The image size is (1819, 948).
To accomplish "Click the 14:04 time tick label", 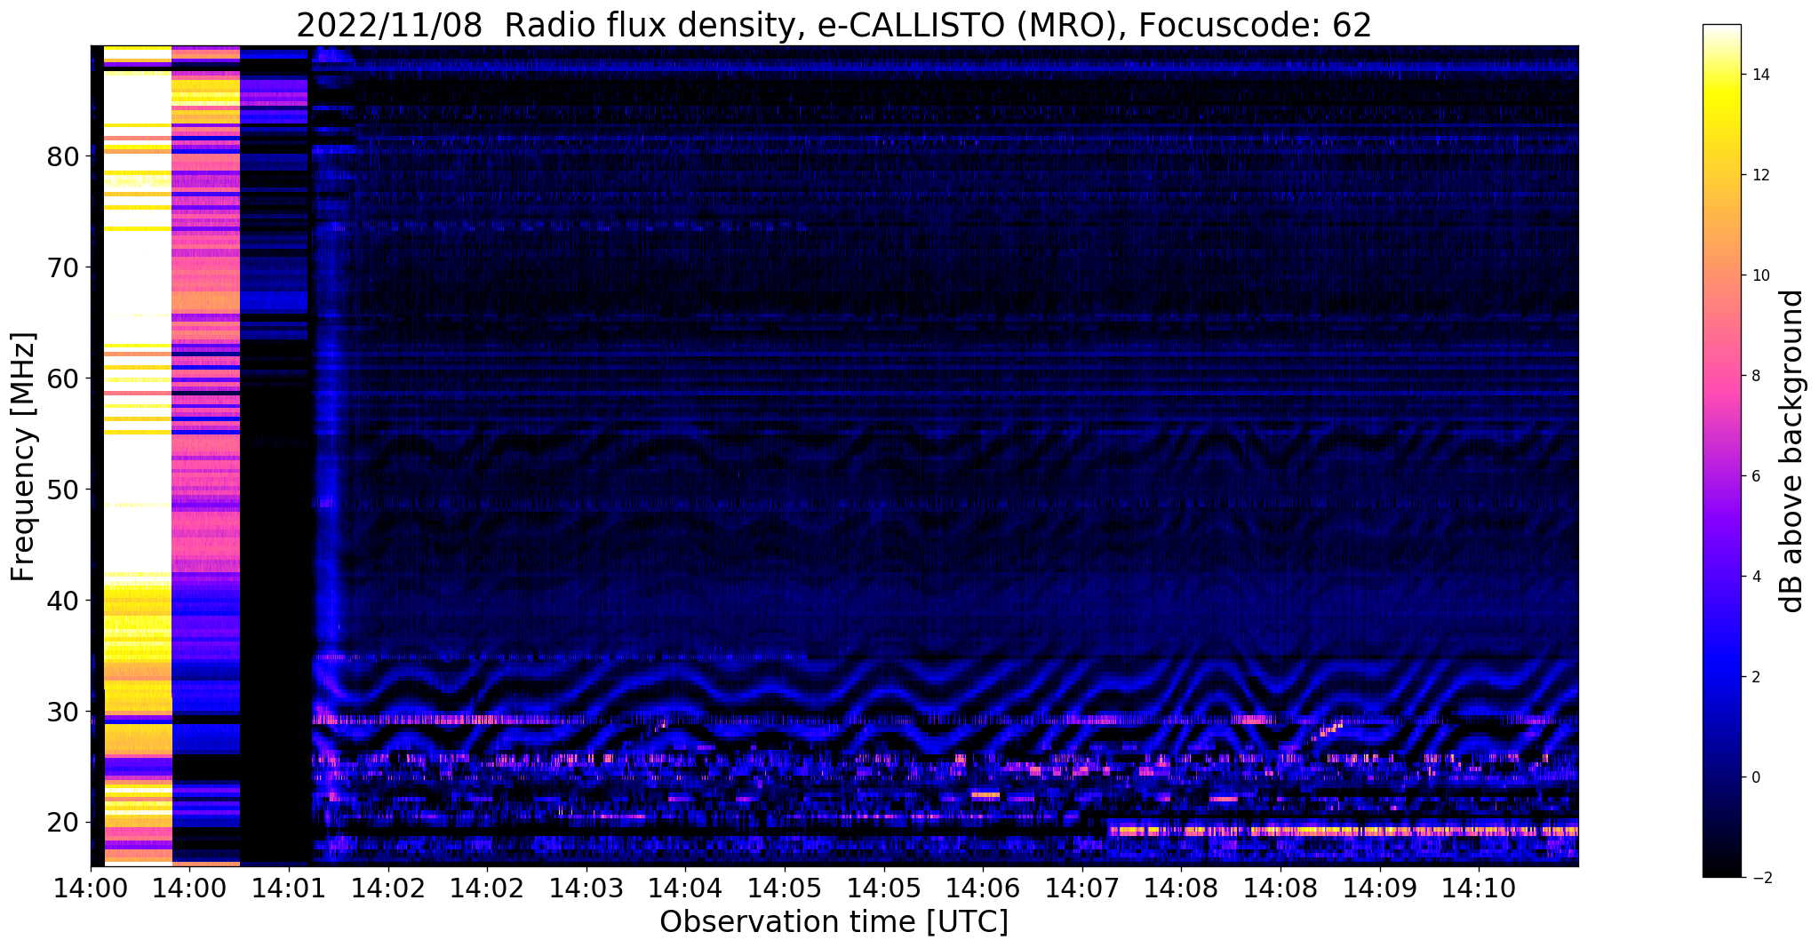I will coord(686,887).
